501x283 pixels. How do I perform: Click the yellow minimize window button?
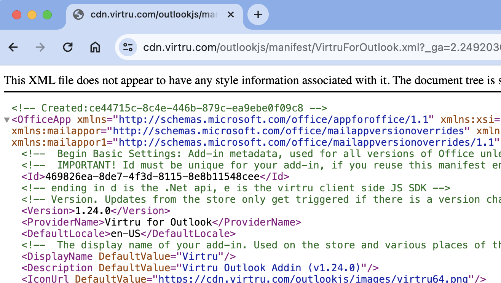32,14
